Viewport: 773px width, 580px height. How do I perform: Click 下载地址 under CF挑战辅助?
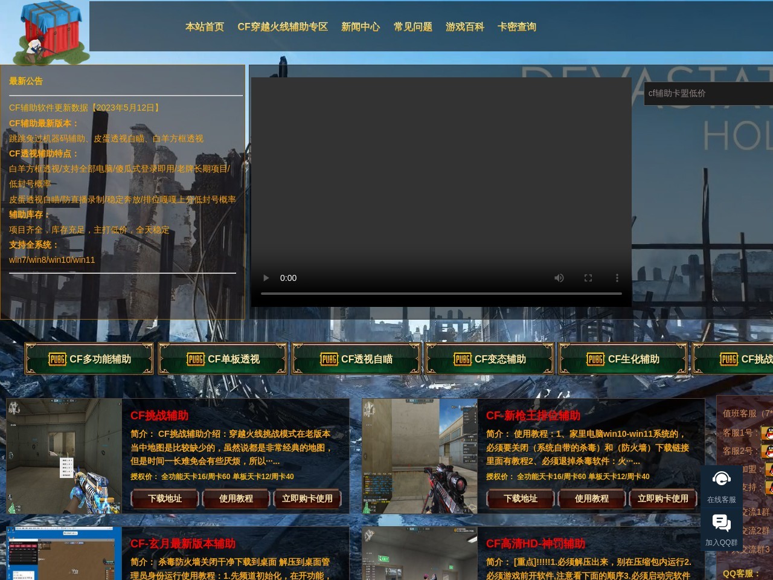pyautogui.click(x=165, y=498)
